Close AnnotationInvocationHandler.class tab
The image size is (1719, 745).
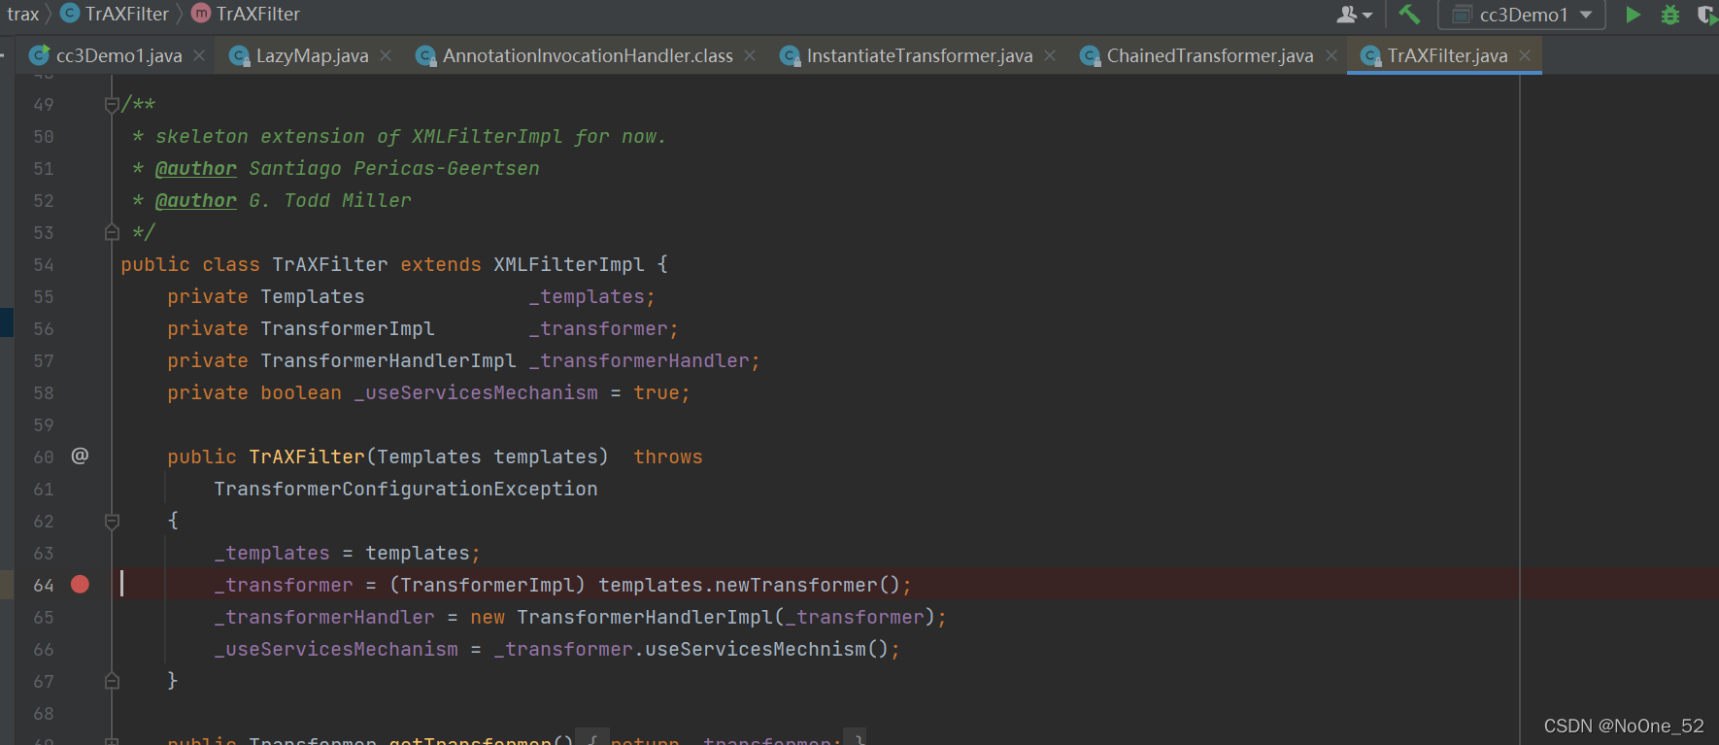click(750, 56)
